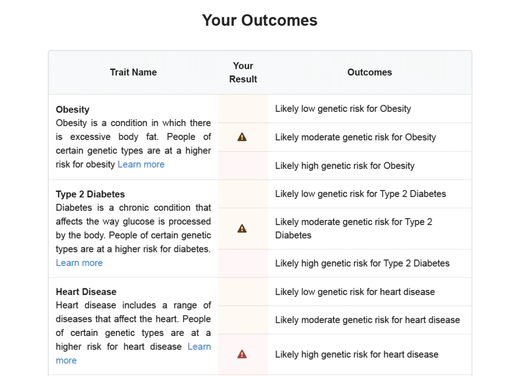The width and height of the screenshot is (519, 376).
Task: Open the Heart Disease Learn more link
Action: tap(199, 347)
